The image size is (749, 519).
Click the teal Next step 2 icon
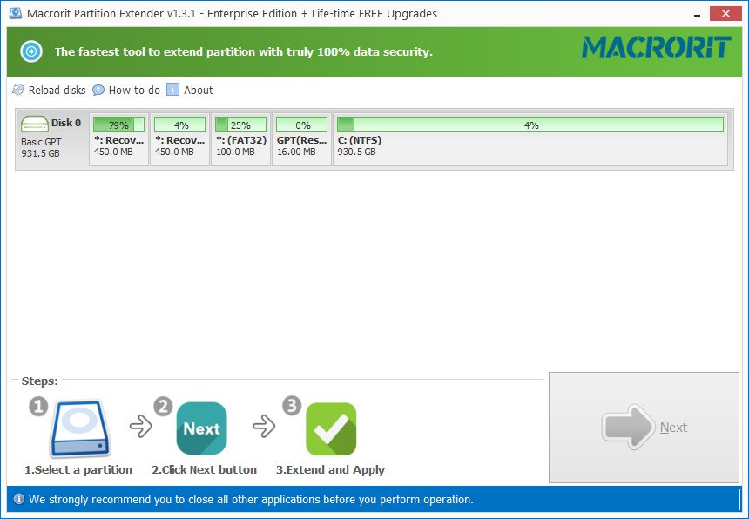click(201, 428)
